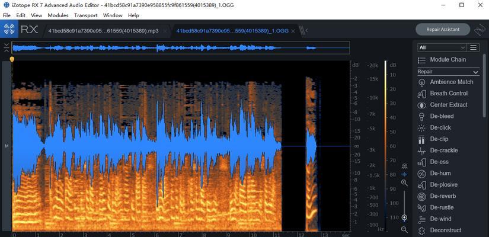Move the frequency zoom slider handle
Image resolution: width=489 pixels, height=237 pixels.
(x=404, y=217)
